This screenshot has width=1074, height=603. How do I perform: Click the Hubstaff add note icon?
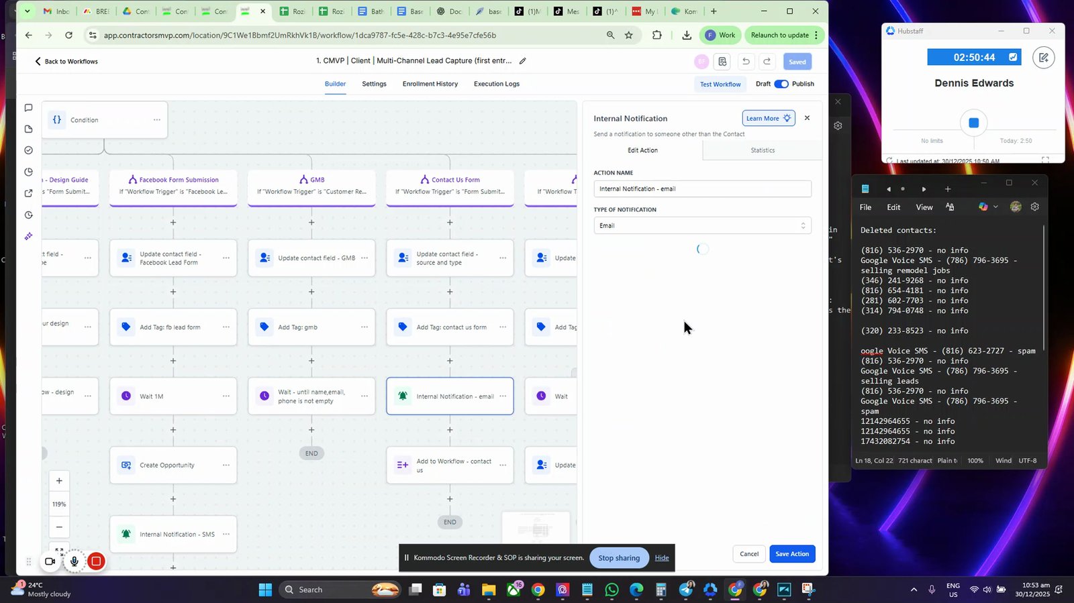[x=1043, y=58]
